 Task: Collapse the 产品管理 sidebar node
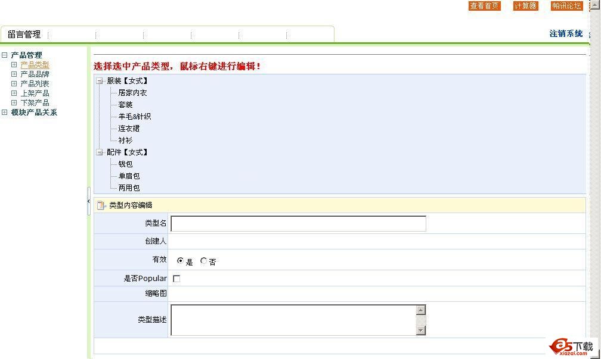click(4, 55)
